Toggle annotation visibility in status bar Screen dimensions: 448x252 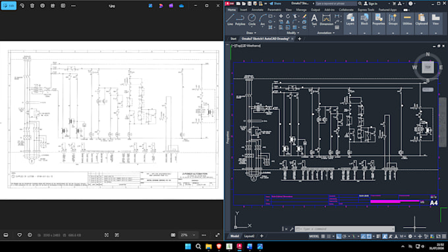[x=384, y=236]
